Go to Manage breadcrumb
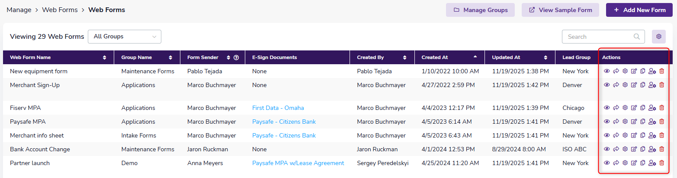 click(x=19, y=10)
